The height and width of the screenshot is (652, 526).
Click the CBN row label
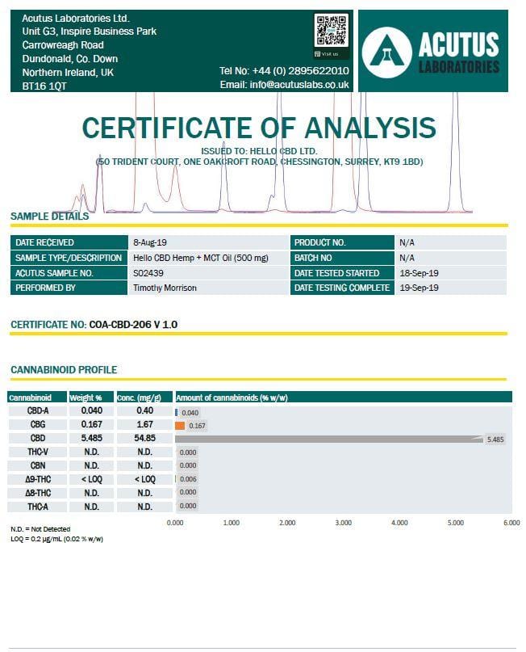click(38, 465)
